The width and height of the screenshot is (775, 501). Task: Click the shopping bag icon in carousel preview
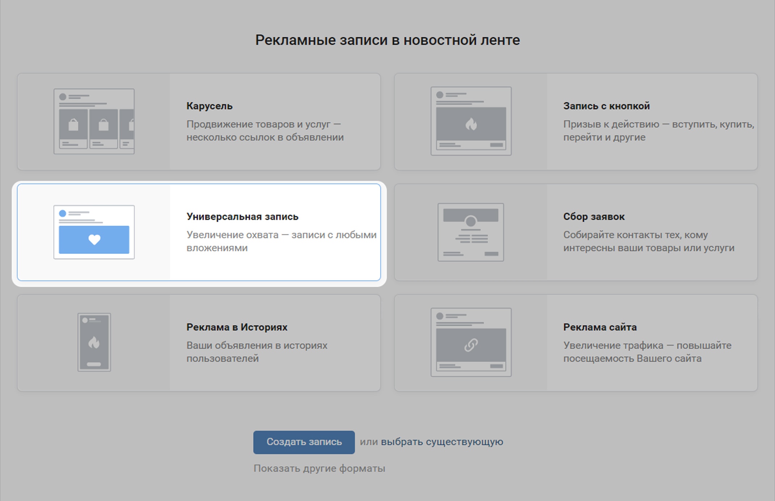(74, 125)
